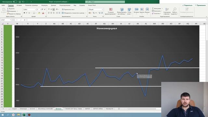Click inside the formula bar
Viewport: 208px width, 117px height.
click(x=117, y=20)
